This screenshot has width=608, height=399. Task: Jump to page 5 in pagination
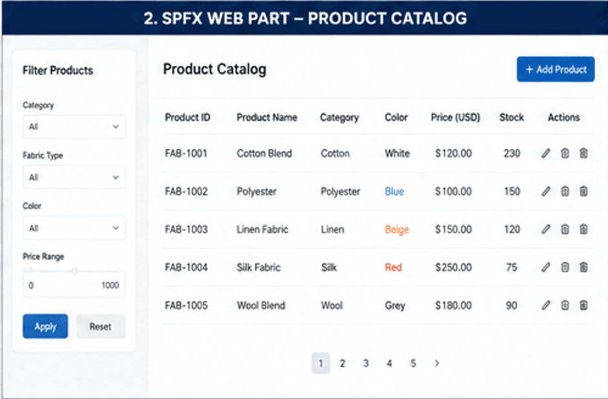coord(413,363)
